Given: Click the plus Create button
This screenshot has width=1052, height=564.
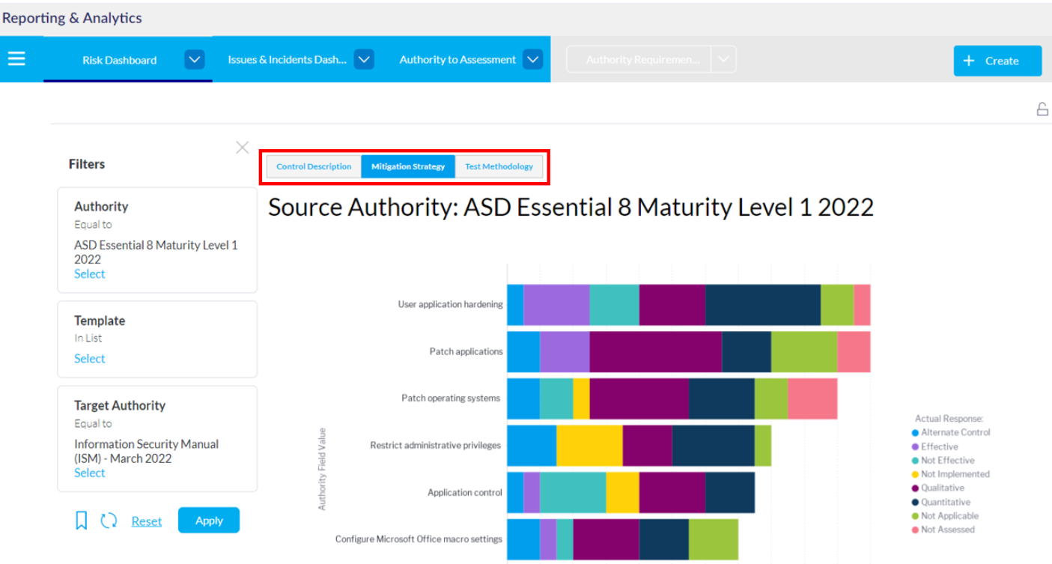Looking at the screenshot, I should click(x=997, y=61).
